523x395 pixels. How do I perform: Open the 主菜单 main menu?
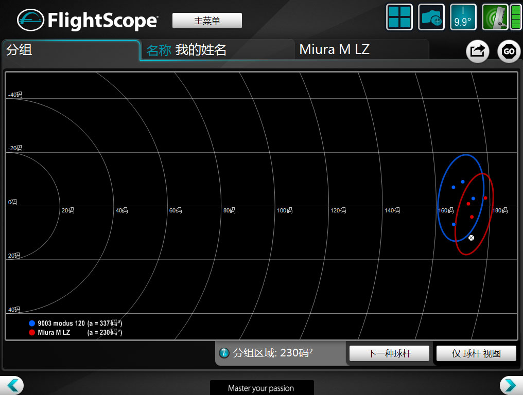207,21
